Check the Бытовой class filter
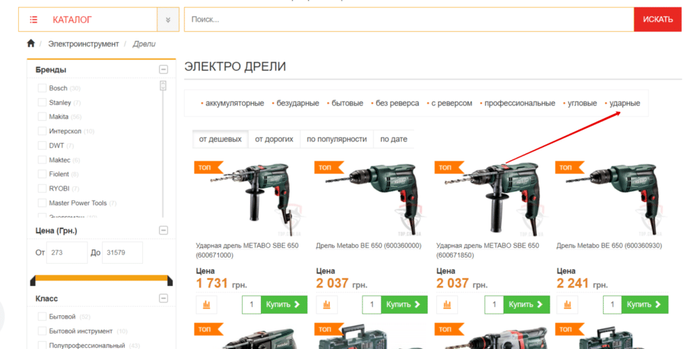Viewport: 694px width, 349px height. (x=42, y=316)
